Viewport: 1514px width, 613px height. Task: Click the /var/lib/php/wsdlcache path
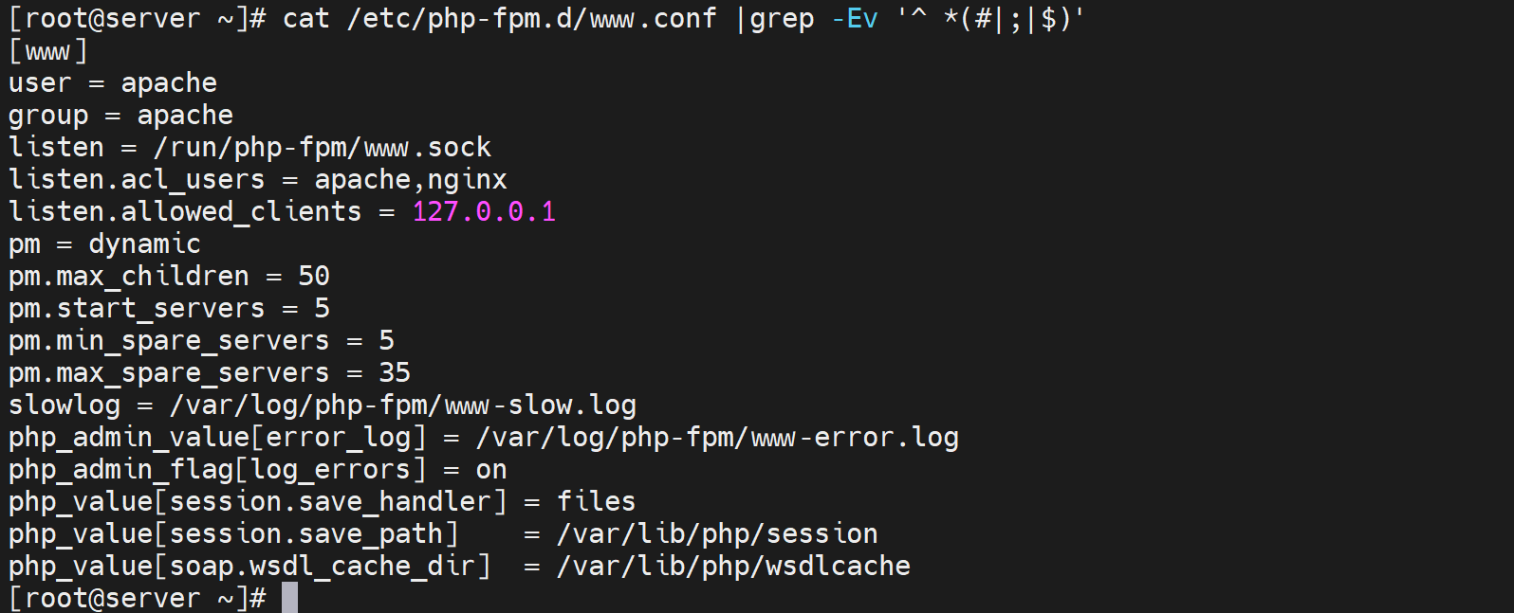tap(733, 567)
